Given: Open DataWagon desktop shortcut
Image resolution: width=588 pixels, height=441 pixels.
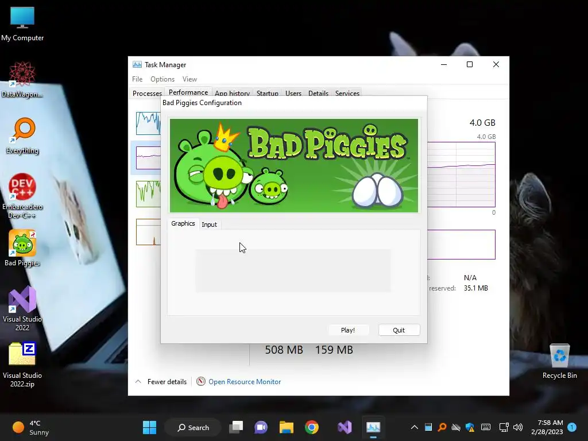Looking at the screenshot, I should tap(22, 79).
